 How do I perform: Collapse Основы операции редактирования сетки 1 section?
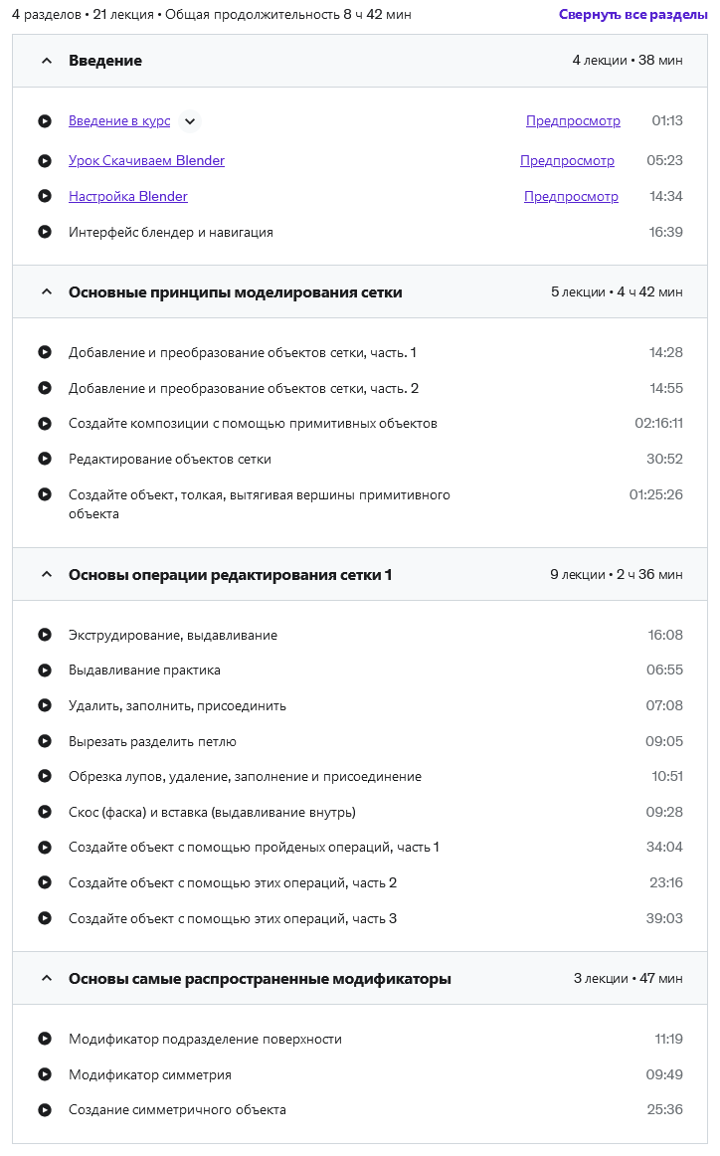coord(46,575)
